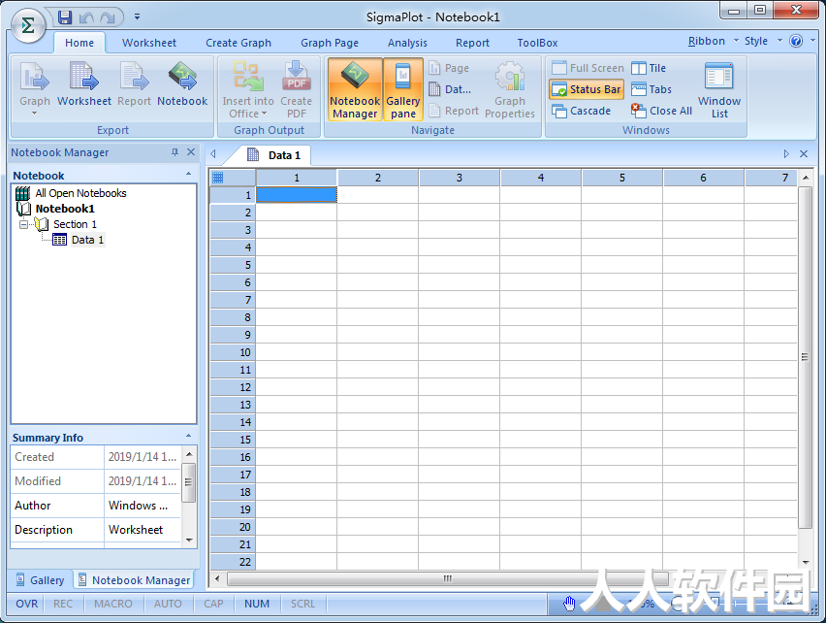Close the Notebook Manager panel
The height and width of the screenshot is (623, 826).
[x=191, y=152]
